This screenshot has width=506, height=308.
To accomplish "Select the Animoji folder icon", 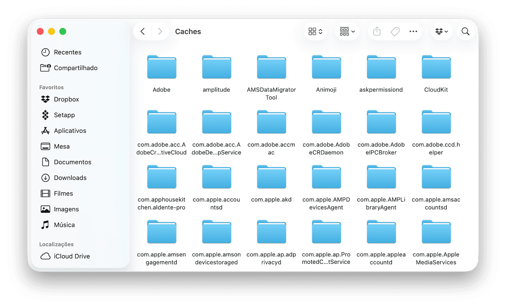I will click(x=326, y=67).
